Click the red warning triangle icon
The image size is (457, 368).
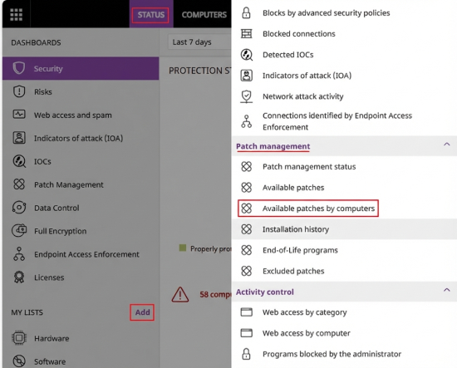180,294
